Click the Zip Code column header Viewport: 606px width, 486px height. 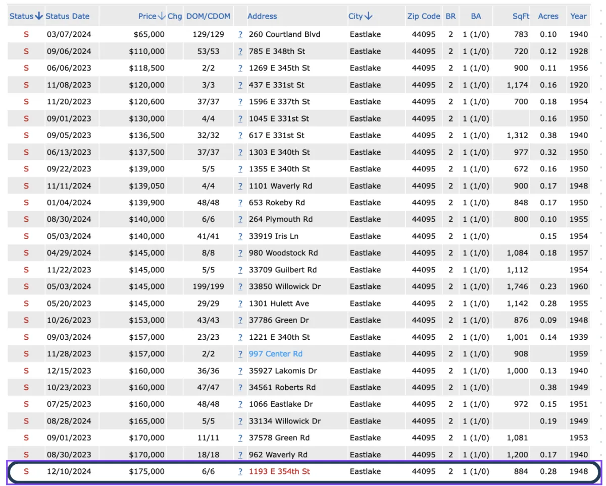click(424, 16)
